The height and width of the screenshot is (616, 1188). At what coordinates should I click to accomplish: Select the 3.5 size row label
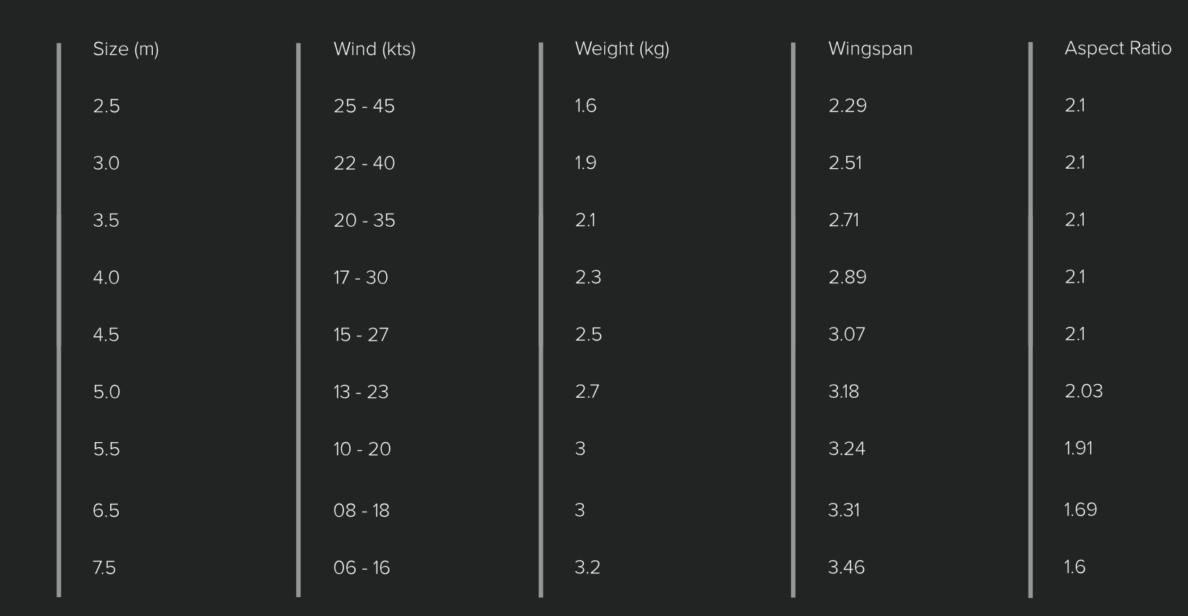pyautogui.click(x=106, y=220)
